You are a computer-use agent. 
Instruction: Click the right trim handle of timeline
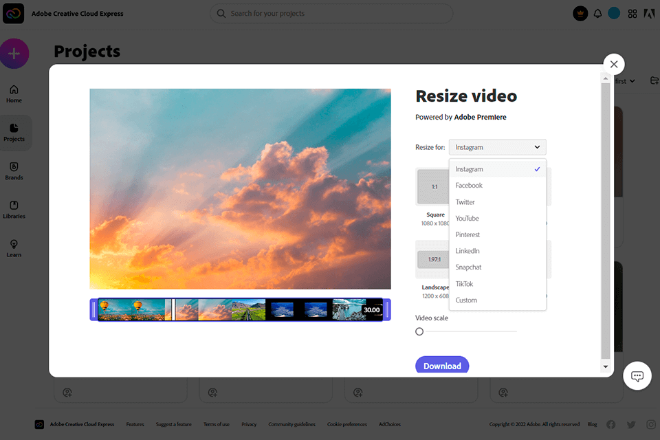click(387, 309)
